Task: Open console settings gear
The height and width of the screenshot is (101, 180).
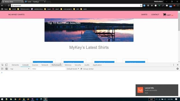Action: [177, 69]
